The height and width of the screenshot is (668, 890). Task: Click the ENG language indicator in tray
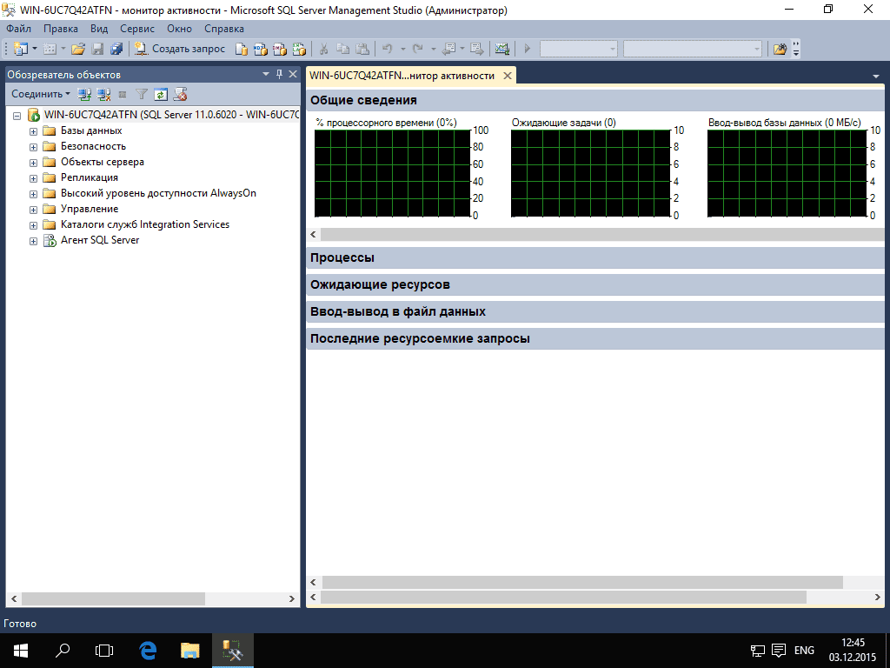pos(804,650)
